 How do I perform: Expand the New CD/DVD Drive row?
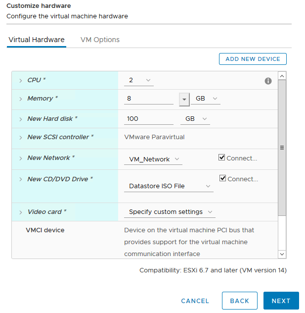click(x=21, y=179)
